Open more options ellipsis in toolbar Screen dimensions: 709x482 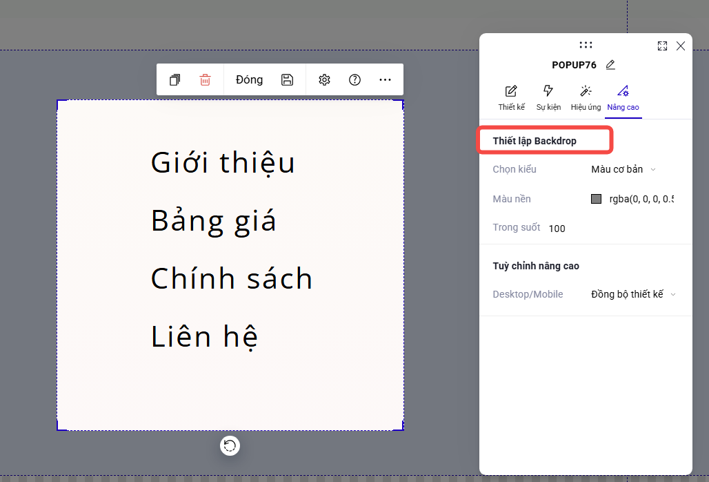pos(386,79)
